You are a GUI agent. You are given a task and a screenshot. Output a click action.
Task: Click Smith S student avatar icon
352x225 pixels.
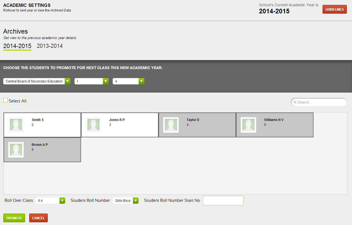click(16, 125)
